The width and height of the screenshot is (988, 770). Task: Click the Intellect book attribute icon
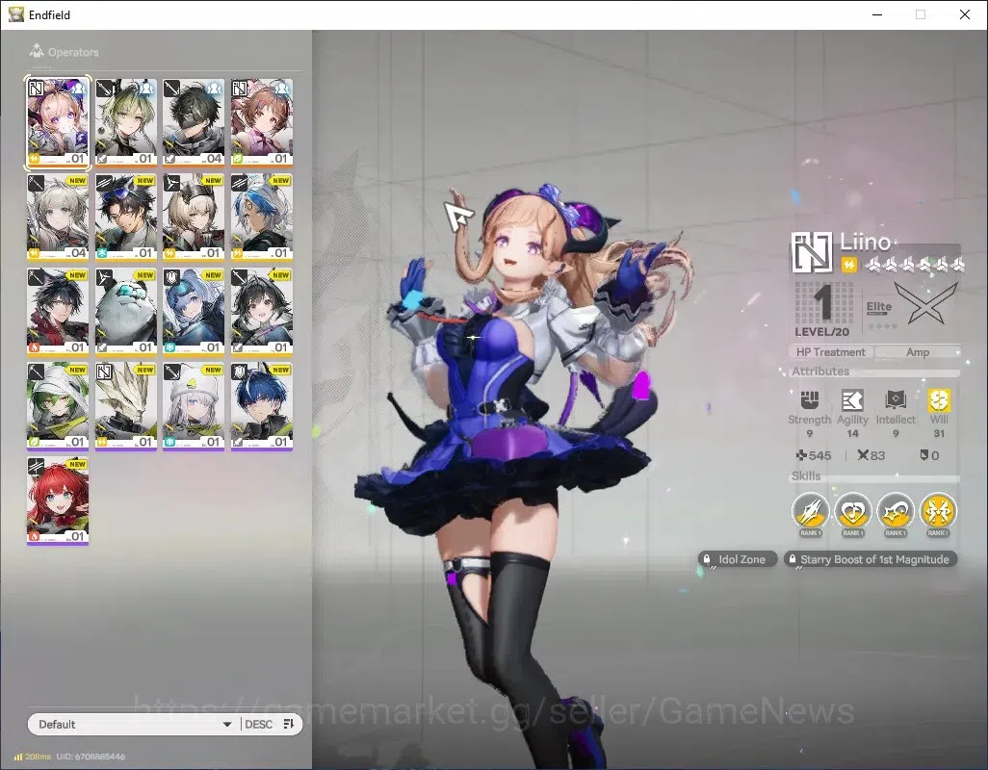coord(896,399)
